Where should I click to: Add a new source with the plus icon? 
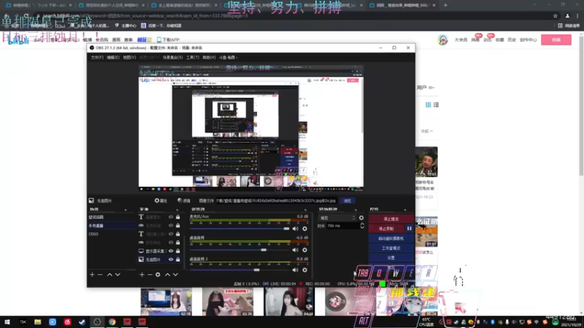point(142,275)
